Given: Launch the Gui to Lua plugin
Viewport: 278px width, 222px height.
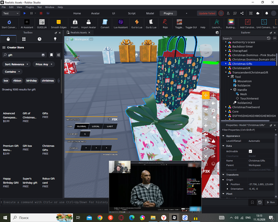Looking at the screenshot, I should pyautogui.click(x=137, y=24).
